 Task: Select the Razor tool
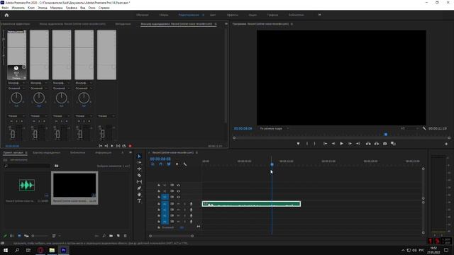coord(139,175)
